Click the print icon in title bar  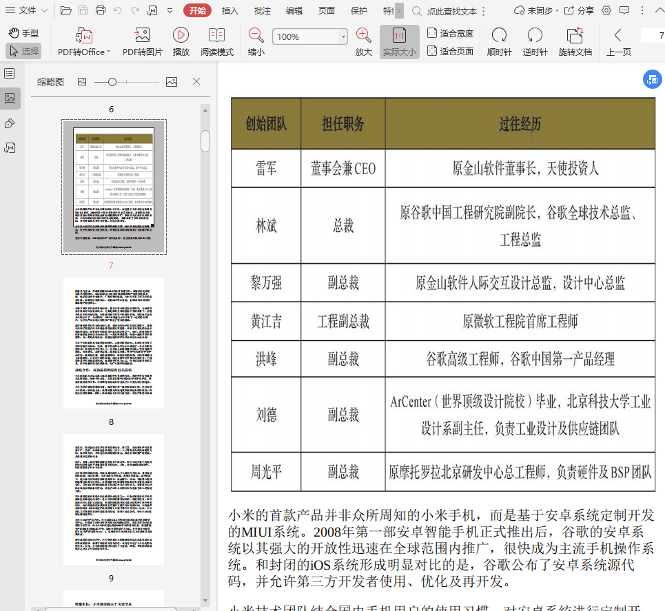(101, 10)
